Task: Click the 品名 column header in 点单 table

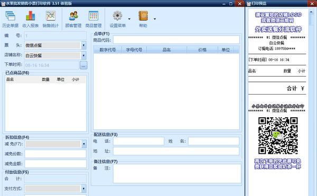Action: coord(167,50)
